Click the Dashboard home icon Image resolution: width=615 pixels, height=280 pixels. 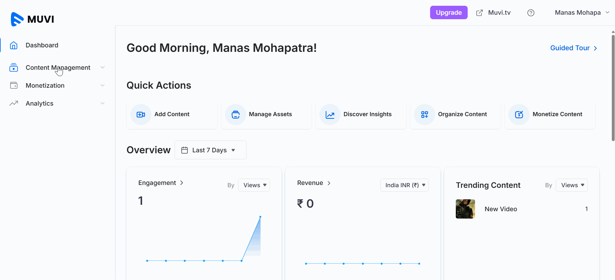(13, 45)
